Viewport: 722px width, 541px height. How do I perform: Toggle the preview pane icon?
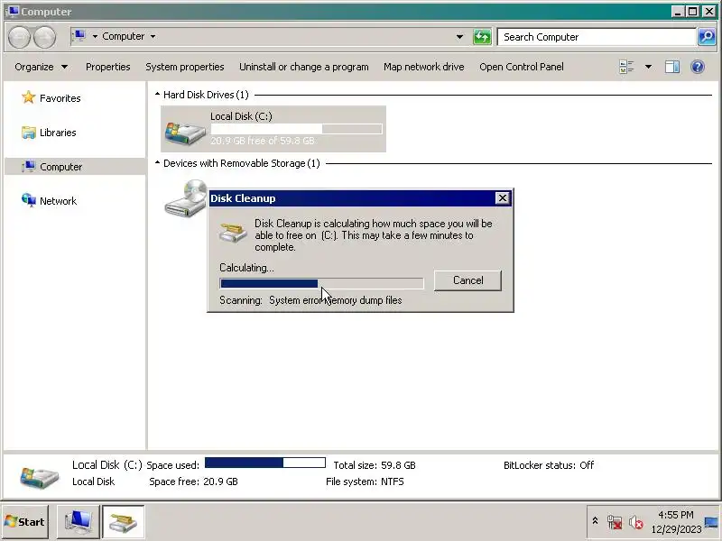pos(672,67)
